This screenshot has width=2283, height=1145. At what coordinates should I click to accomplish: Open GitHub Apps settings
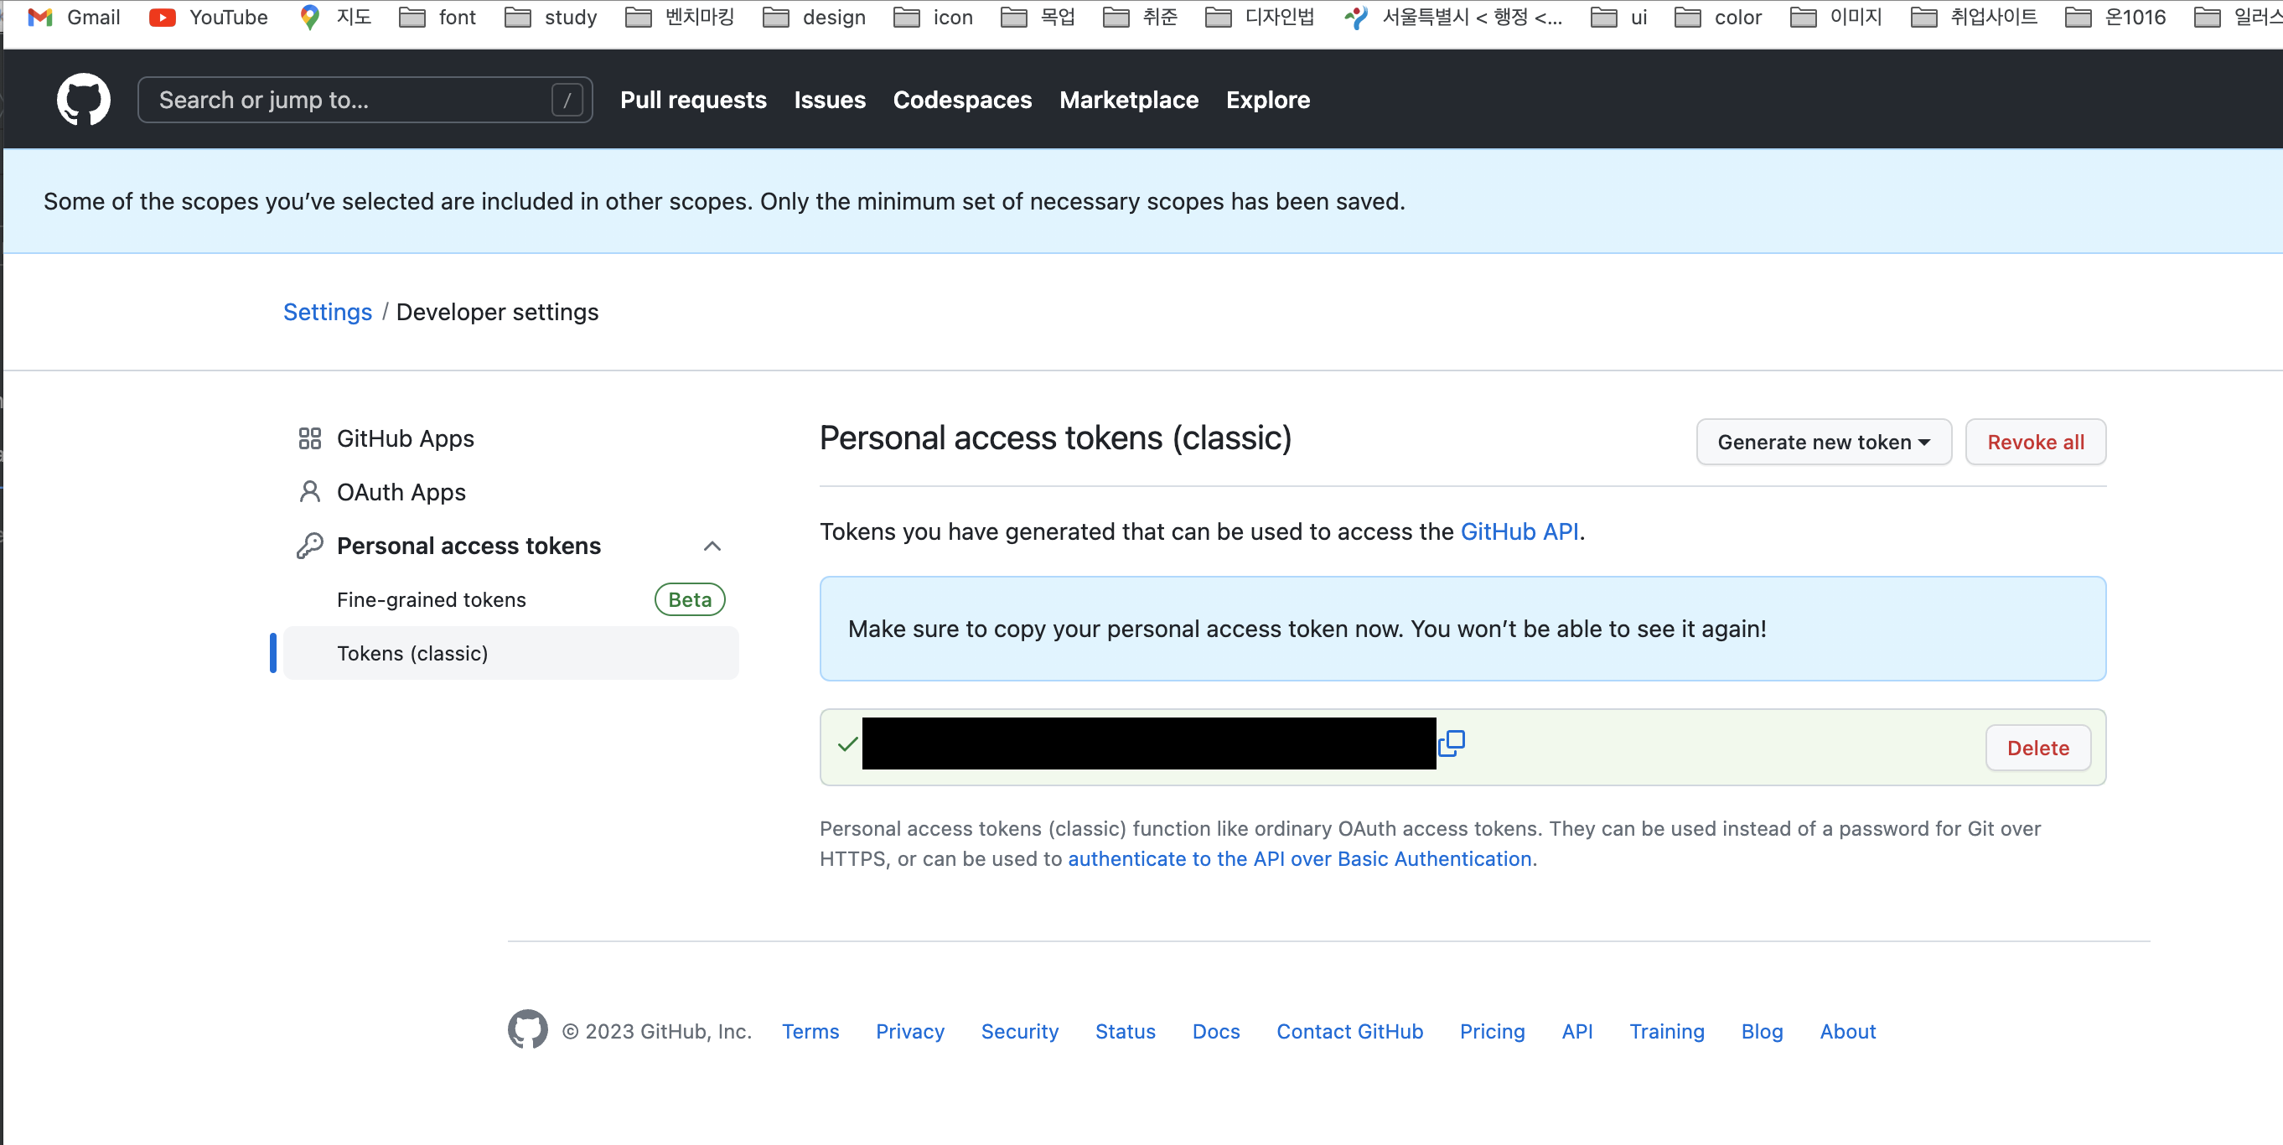tap(405, 438)
